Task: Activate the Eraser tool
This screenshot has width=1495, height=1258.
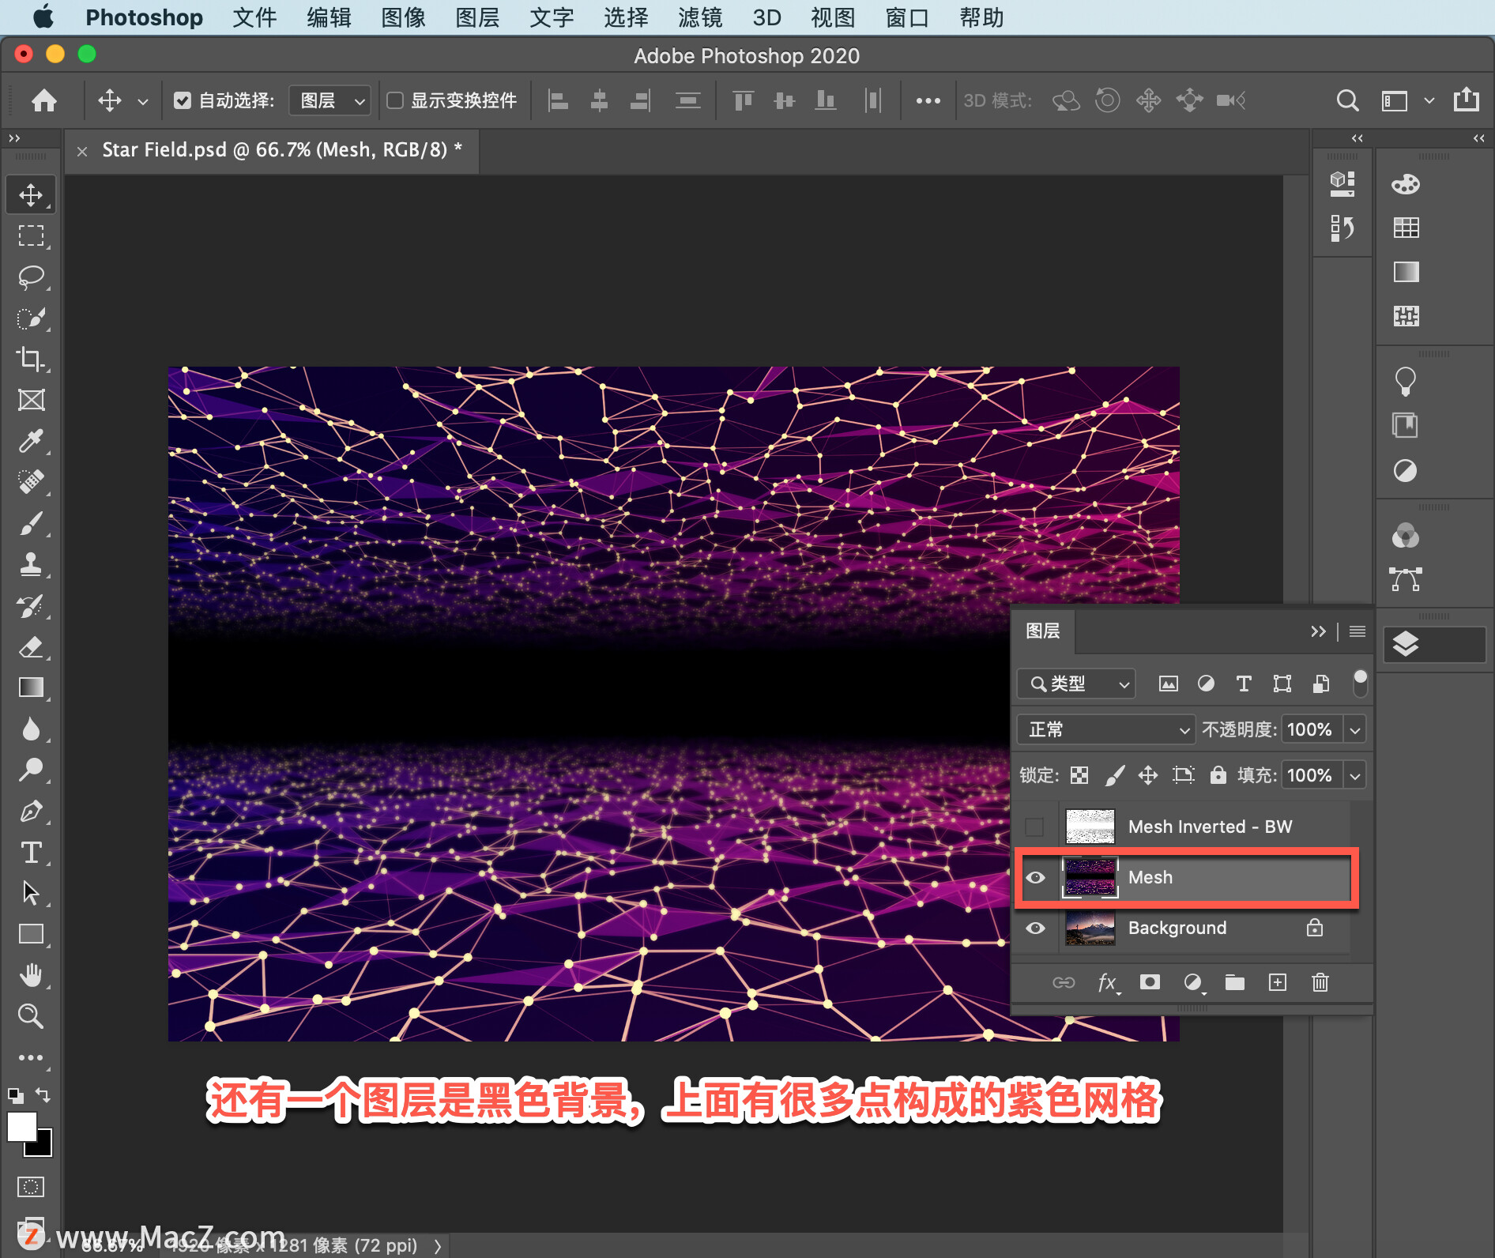Action: point(31,647)
